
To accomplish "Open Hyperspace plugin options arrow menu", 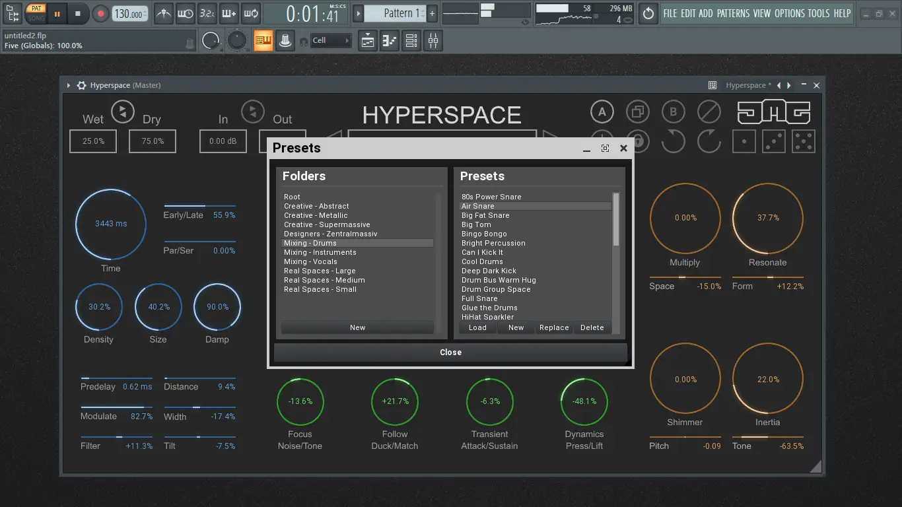I will tap(68, 85).
